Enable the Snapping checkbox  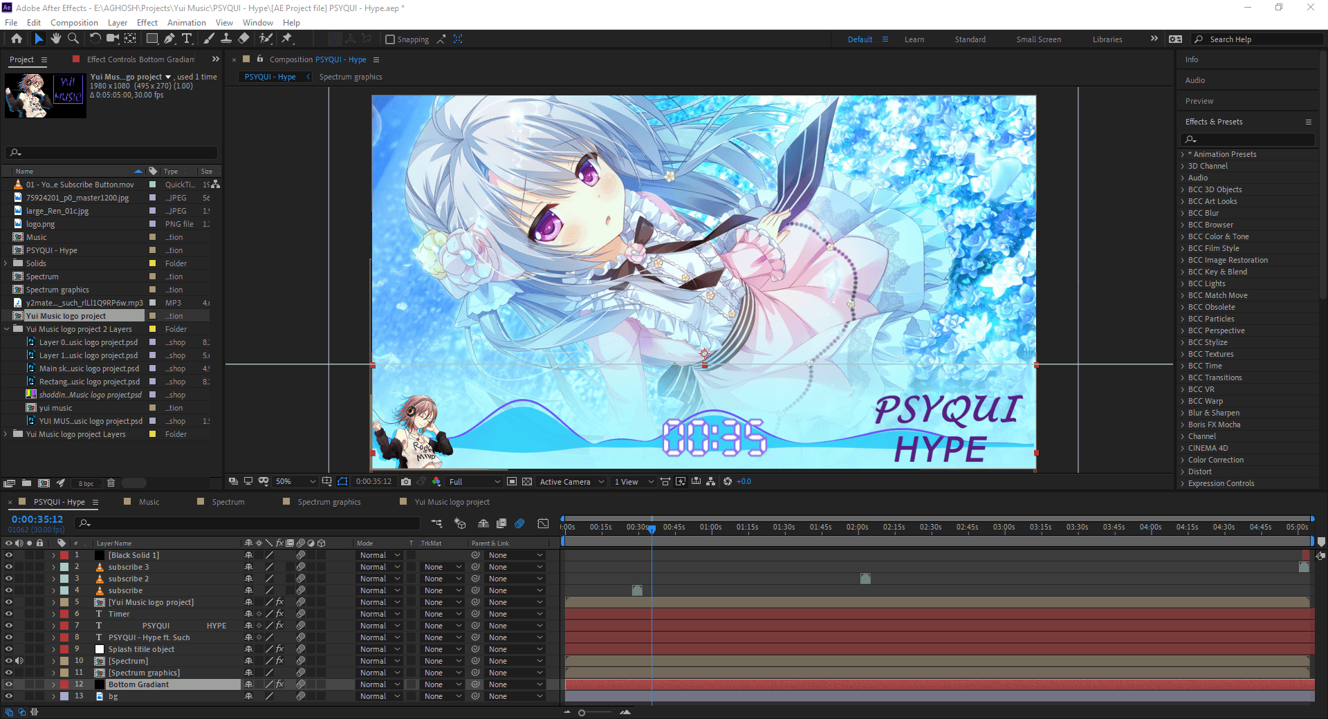[391, 39]
